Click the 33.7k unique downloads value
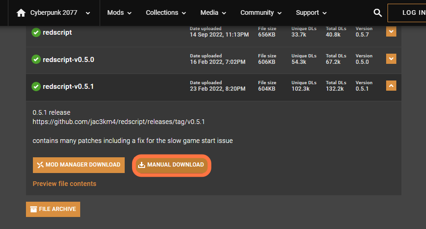Viewport: 426px width, 229px height. point(299,35)
